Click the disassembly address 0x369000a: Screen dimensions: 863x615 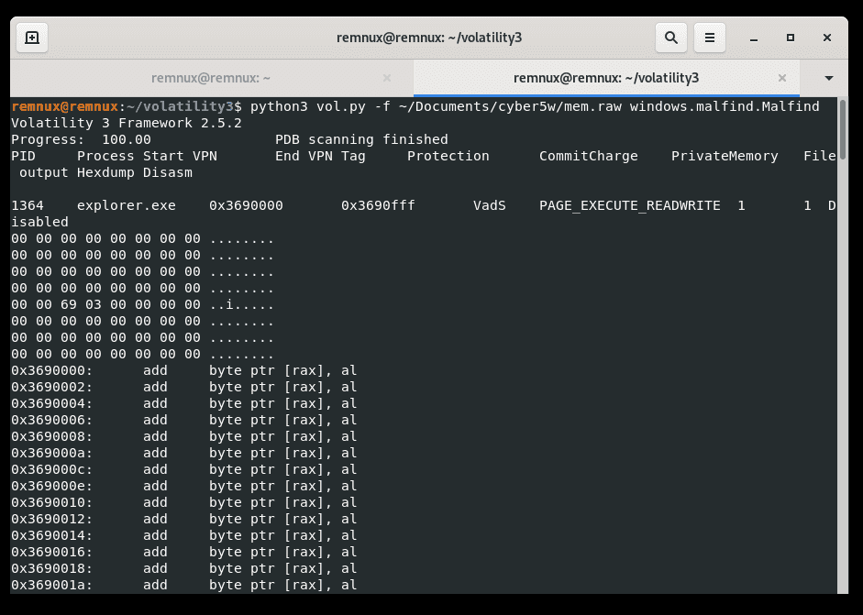pos(52,453)
